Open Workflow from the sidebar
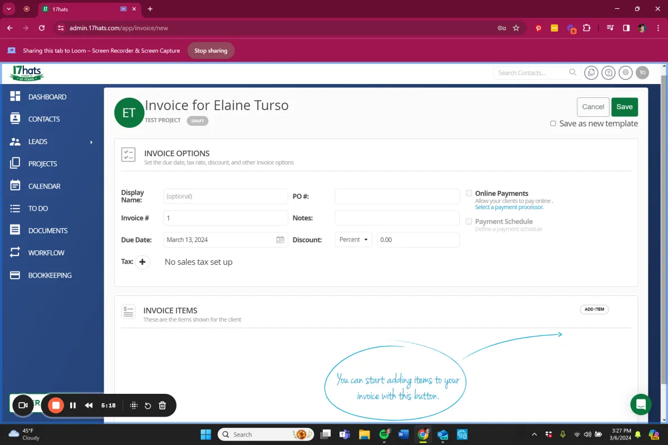The image size is (668, 445). [46, 253]
